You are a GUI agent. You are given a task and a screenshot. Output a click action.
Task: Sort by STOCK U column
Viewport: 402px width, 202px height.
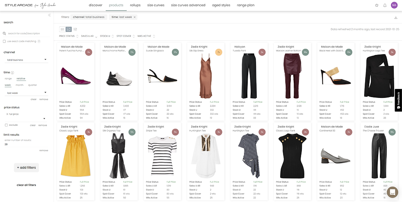[x=107, y=36]
